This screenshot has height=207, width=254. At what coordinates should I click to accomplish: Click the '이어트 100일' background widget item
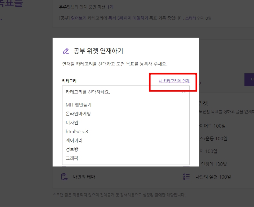point(212,126)
